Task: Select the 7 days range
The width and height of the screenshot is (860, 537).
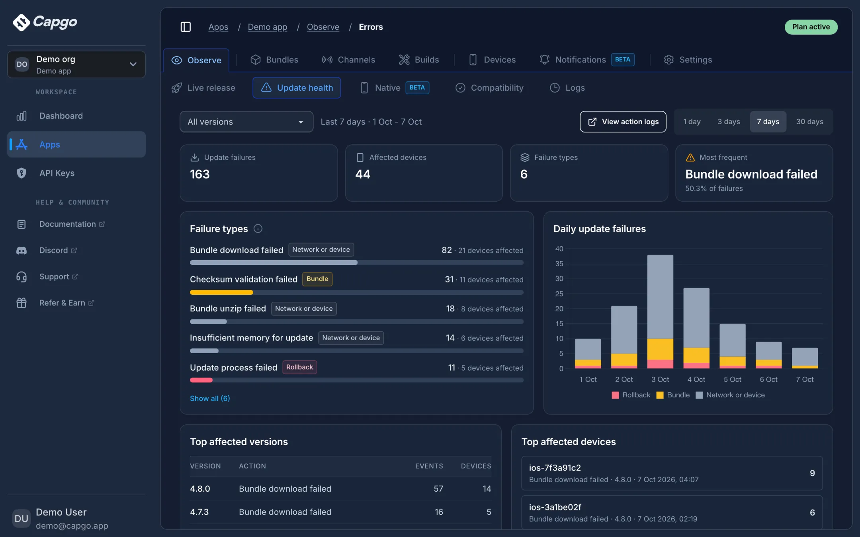Action: coord(768,122)
